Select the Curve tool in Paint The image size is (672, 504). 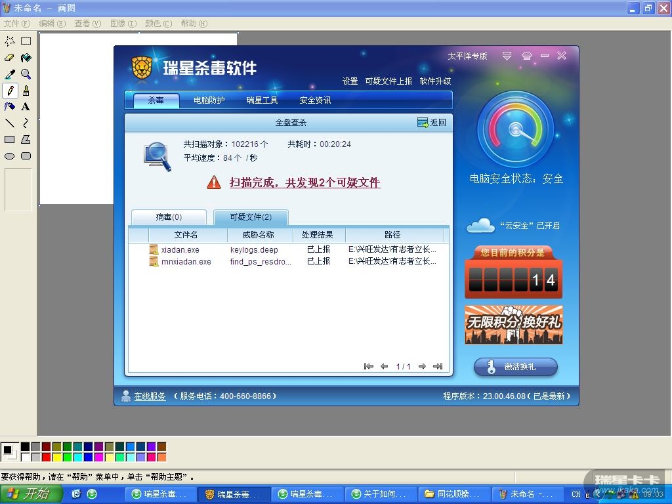(26, 123)
